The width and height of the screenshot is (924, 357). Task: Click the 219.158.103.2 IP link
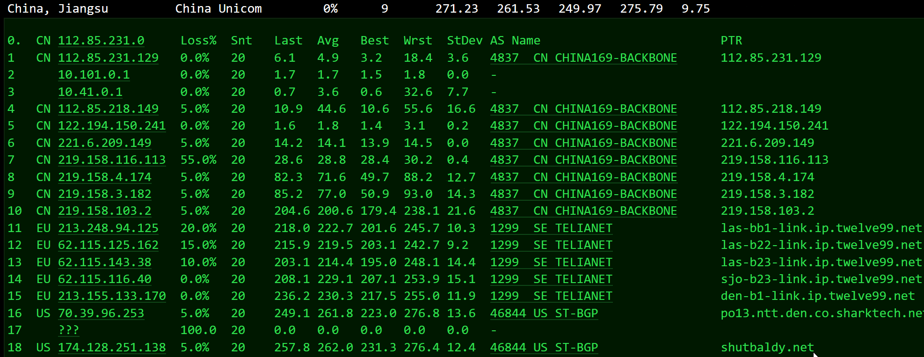105,211
